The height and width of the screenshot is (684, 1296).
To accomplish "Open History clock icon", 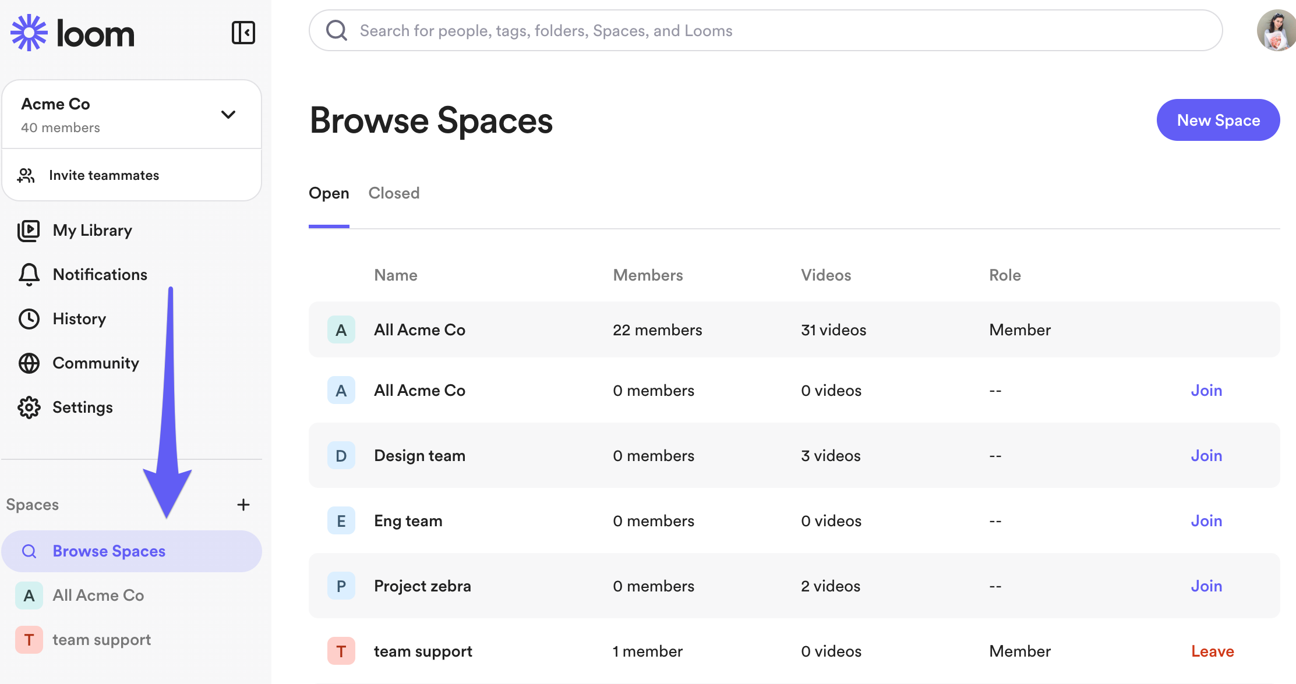I will (x=29, y=318).
